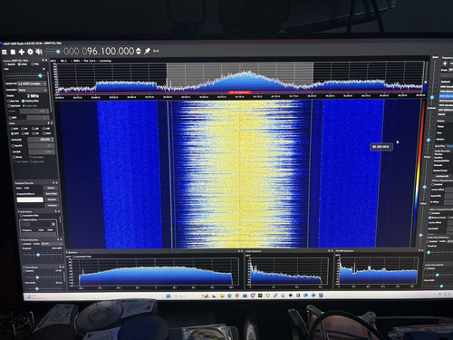The image size is (453, 340).
Task: Open the Windows Start menu
Action: (x=169, y=296)
